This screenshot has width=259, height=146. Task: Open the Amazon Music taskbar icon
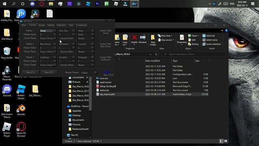coord(70,4)
